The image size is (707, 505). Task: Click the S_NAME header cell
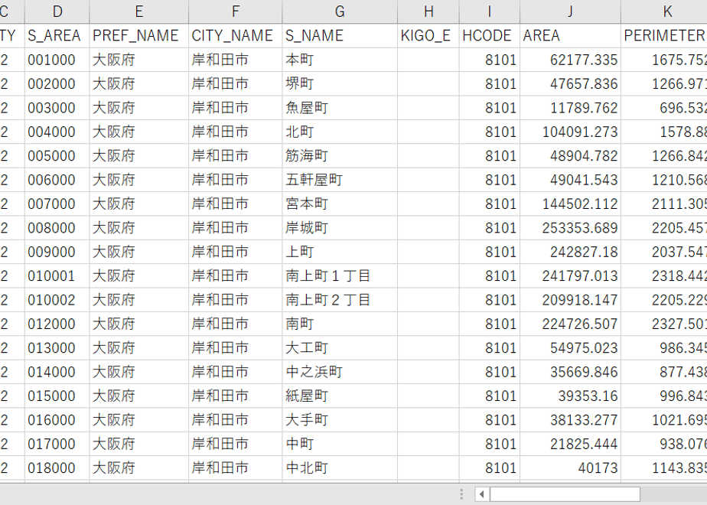[x=340, y=36]
